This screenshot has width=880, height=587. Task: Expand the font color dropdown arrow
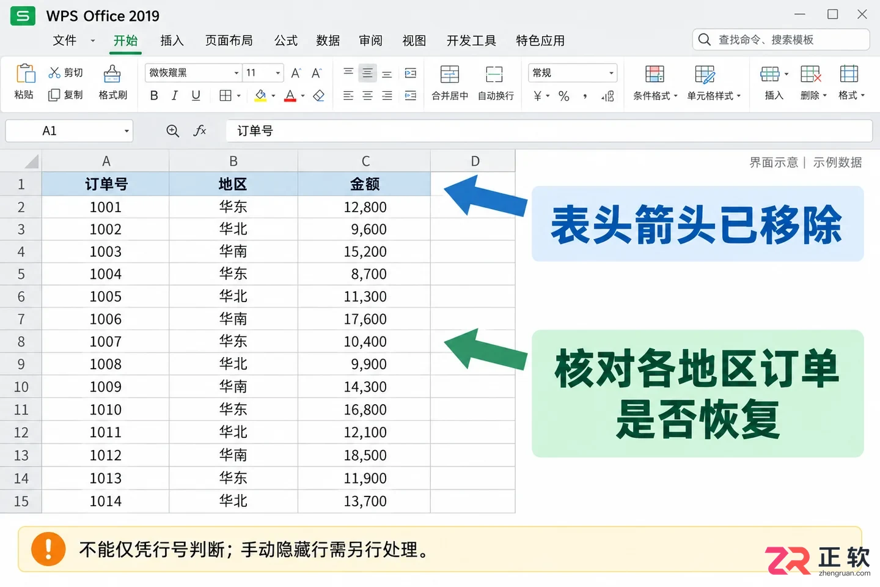point(303,96)
